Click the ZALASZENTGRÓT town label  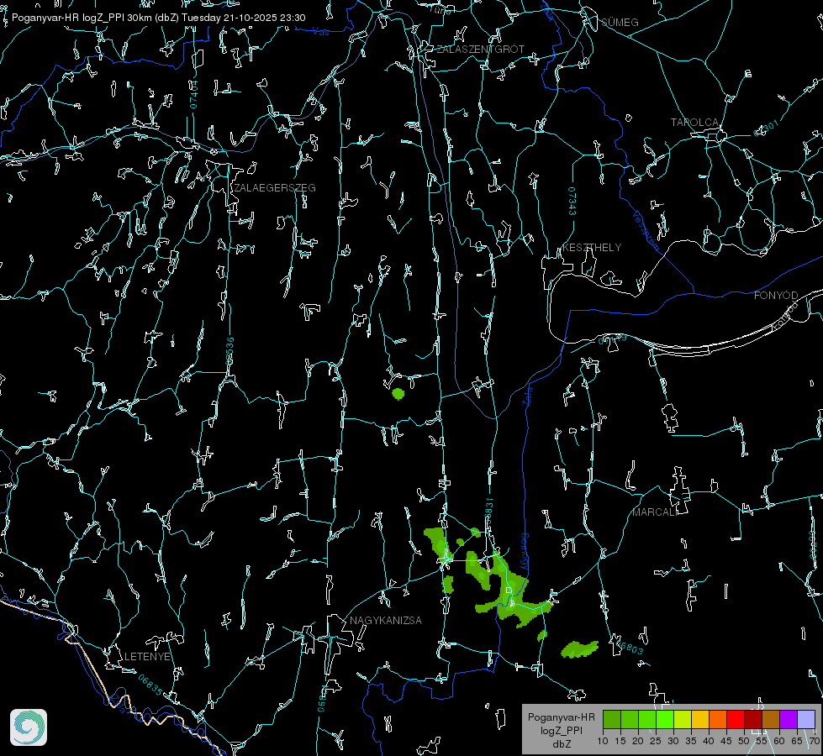point(480,50)
